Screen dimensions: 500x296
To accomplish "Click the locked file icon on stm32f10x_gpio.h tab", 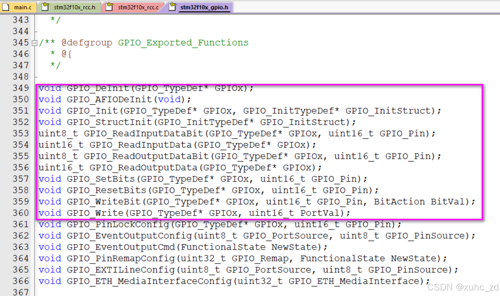I will click(172, 7).
